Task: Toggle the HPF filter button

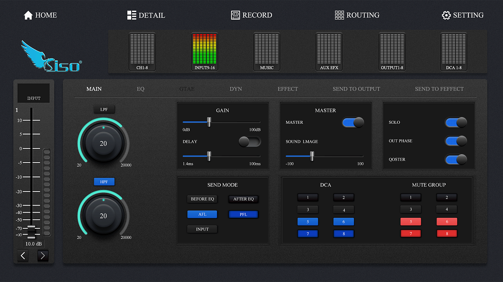Action: pos(104,182)
